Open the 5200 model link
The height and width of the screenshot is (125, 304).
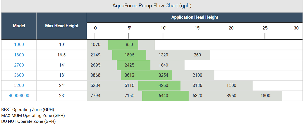[x=19, y=85]
